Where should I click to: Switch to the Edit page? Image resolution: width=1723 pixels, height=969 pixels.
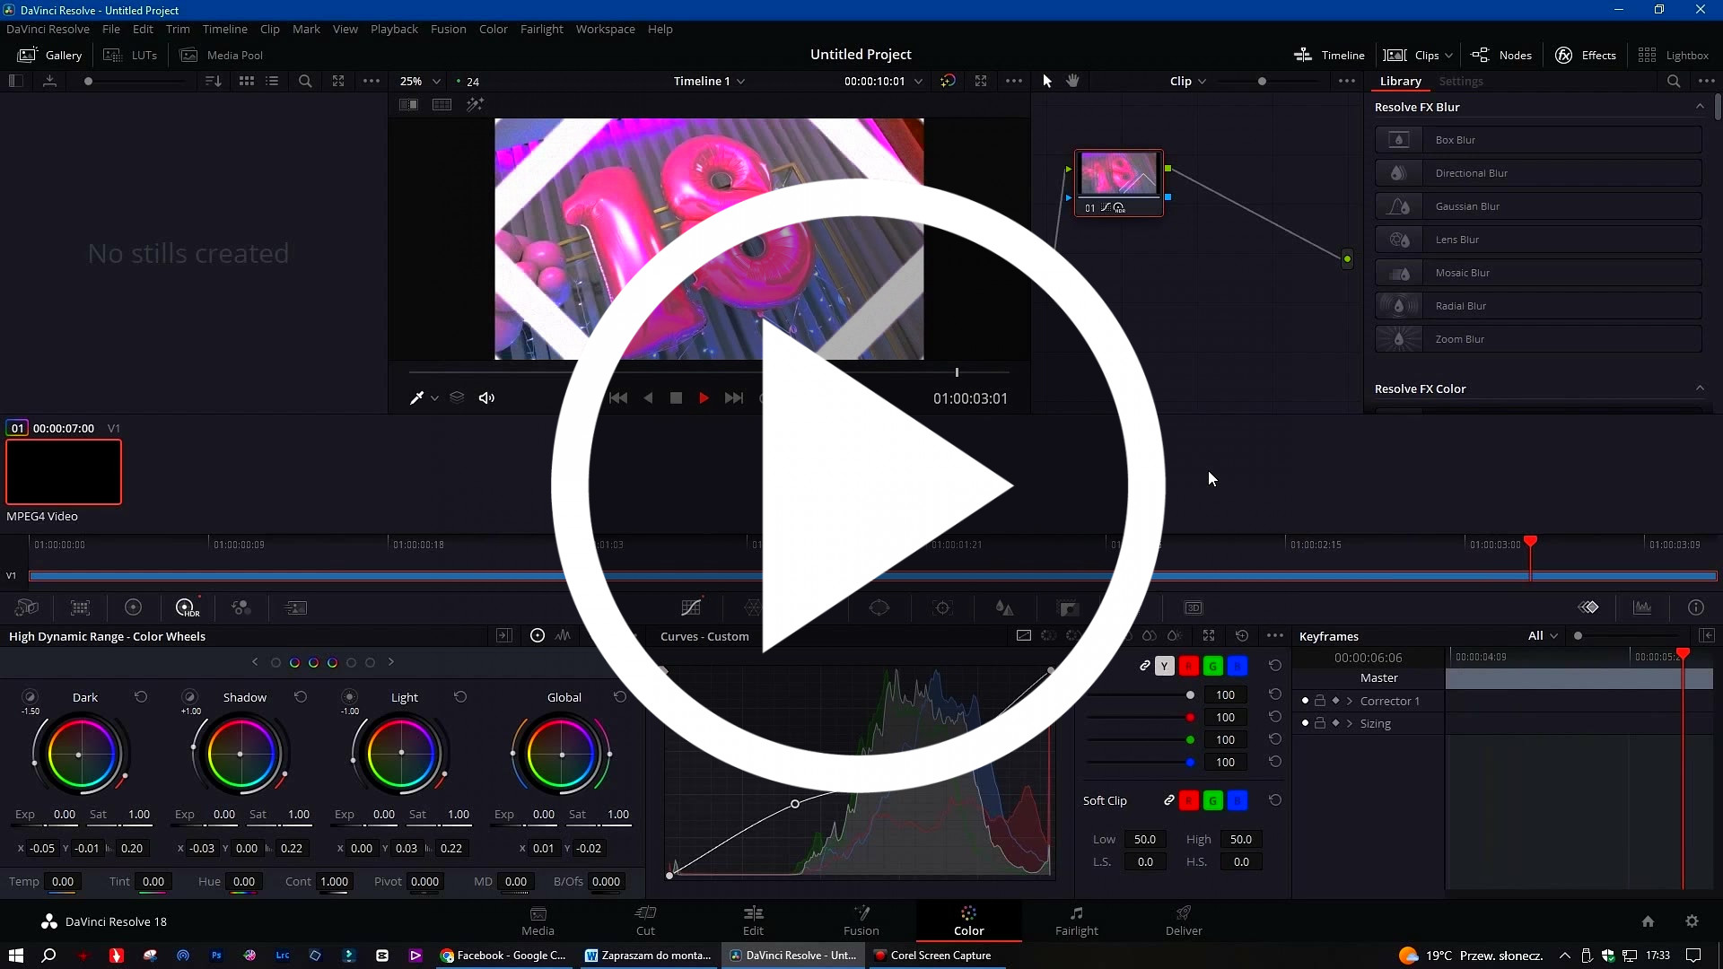point(753,921)
